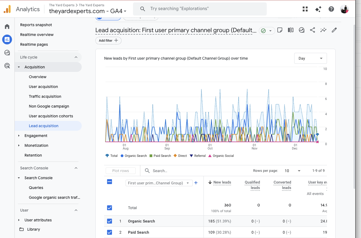
Task: Click the search input above the table
Action: click(163, 170)
